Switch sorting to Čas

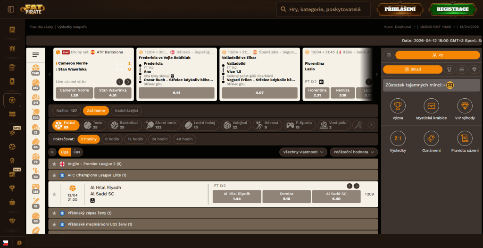click(x=76, y=152)
